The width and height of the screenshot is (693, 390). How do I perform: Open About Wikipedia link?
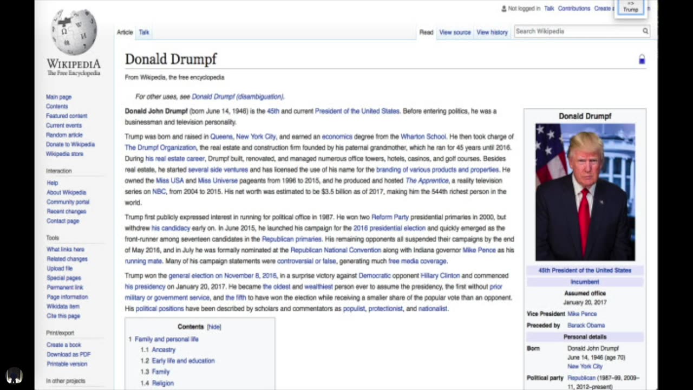coord(66,192)
